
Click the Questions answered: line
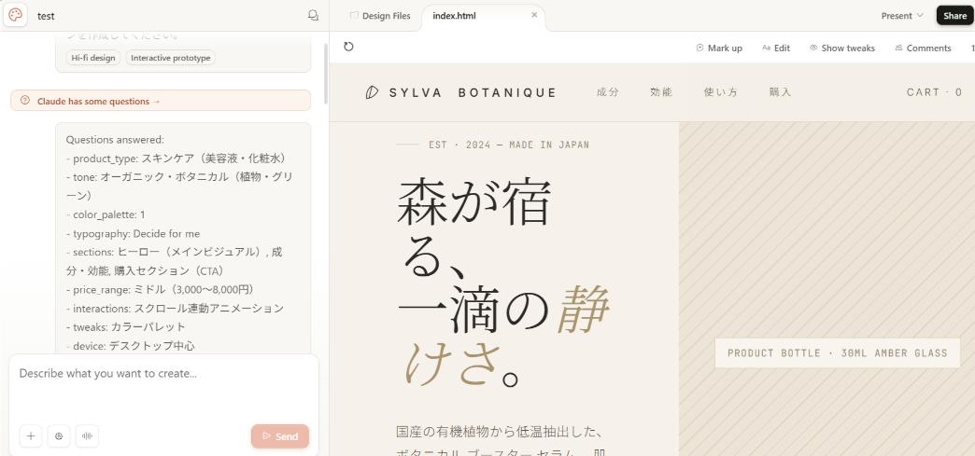pyautogui.click(x=115, y=140)
